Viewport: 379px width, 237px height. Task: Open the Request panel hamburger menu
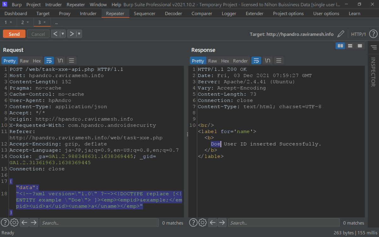pyautogui.click(x=71, y=61)
